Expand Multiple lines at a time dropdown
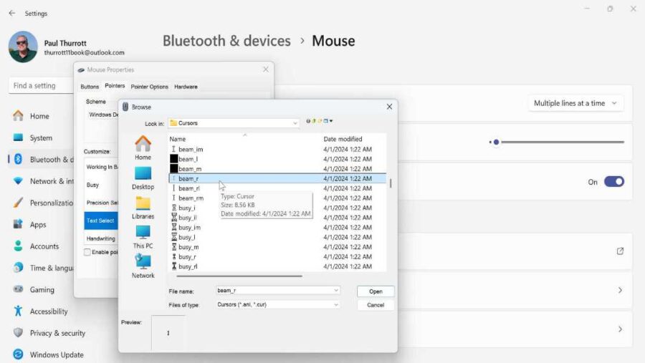This screenshot has width=645, height=363. pos(575,103)
